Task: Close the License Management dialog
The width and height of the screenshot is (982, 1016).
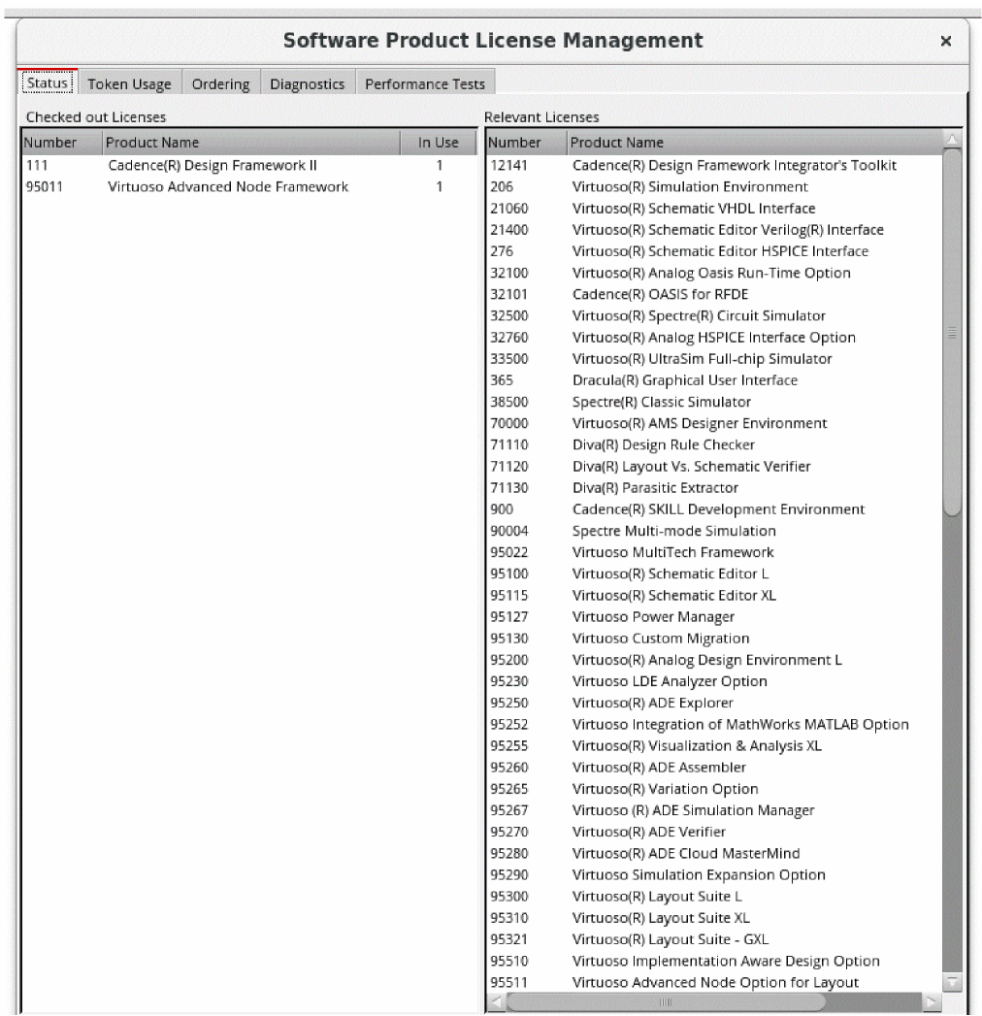Action: coord(945,42)
